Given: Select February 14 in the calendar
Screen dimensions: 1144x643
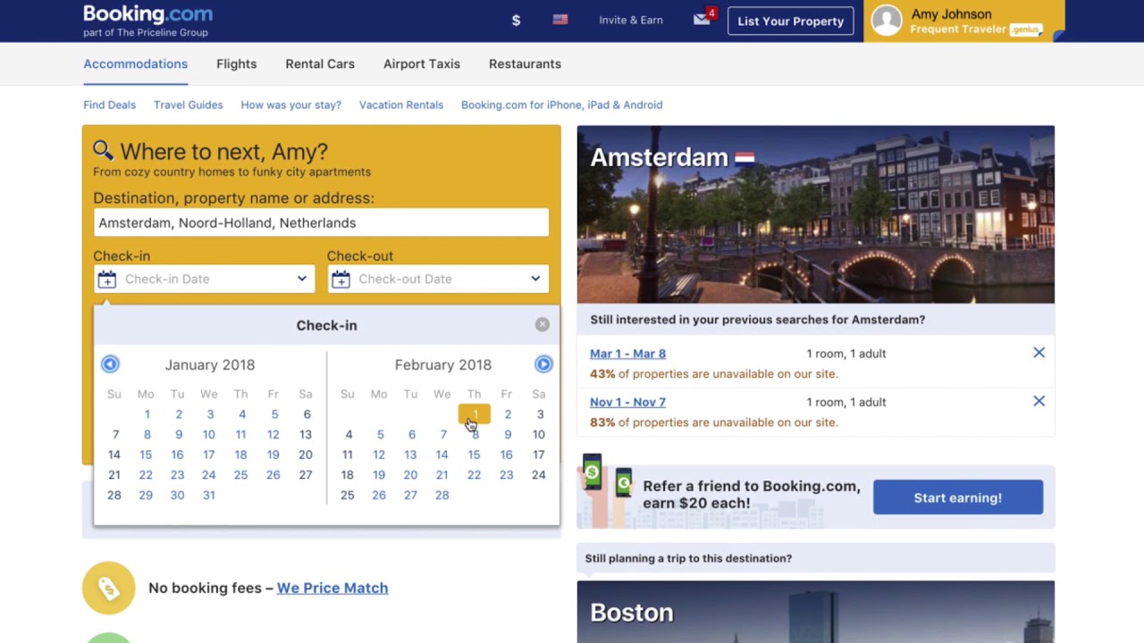Looking at the screenshot, I should [442, 455].
